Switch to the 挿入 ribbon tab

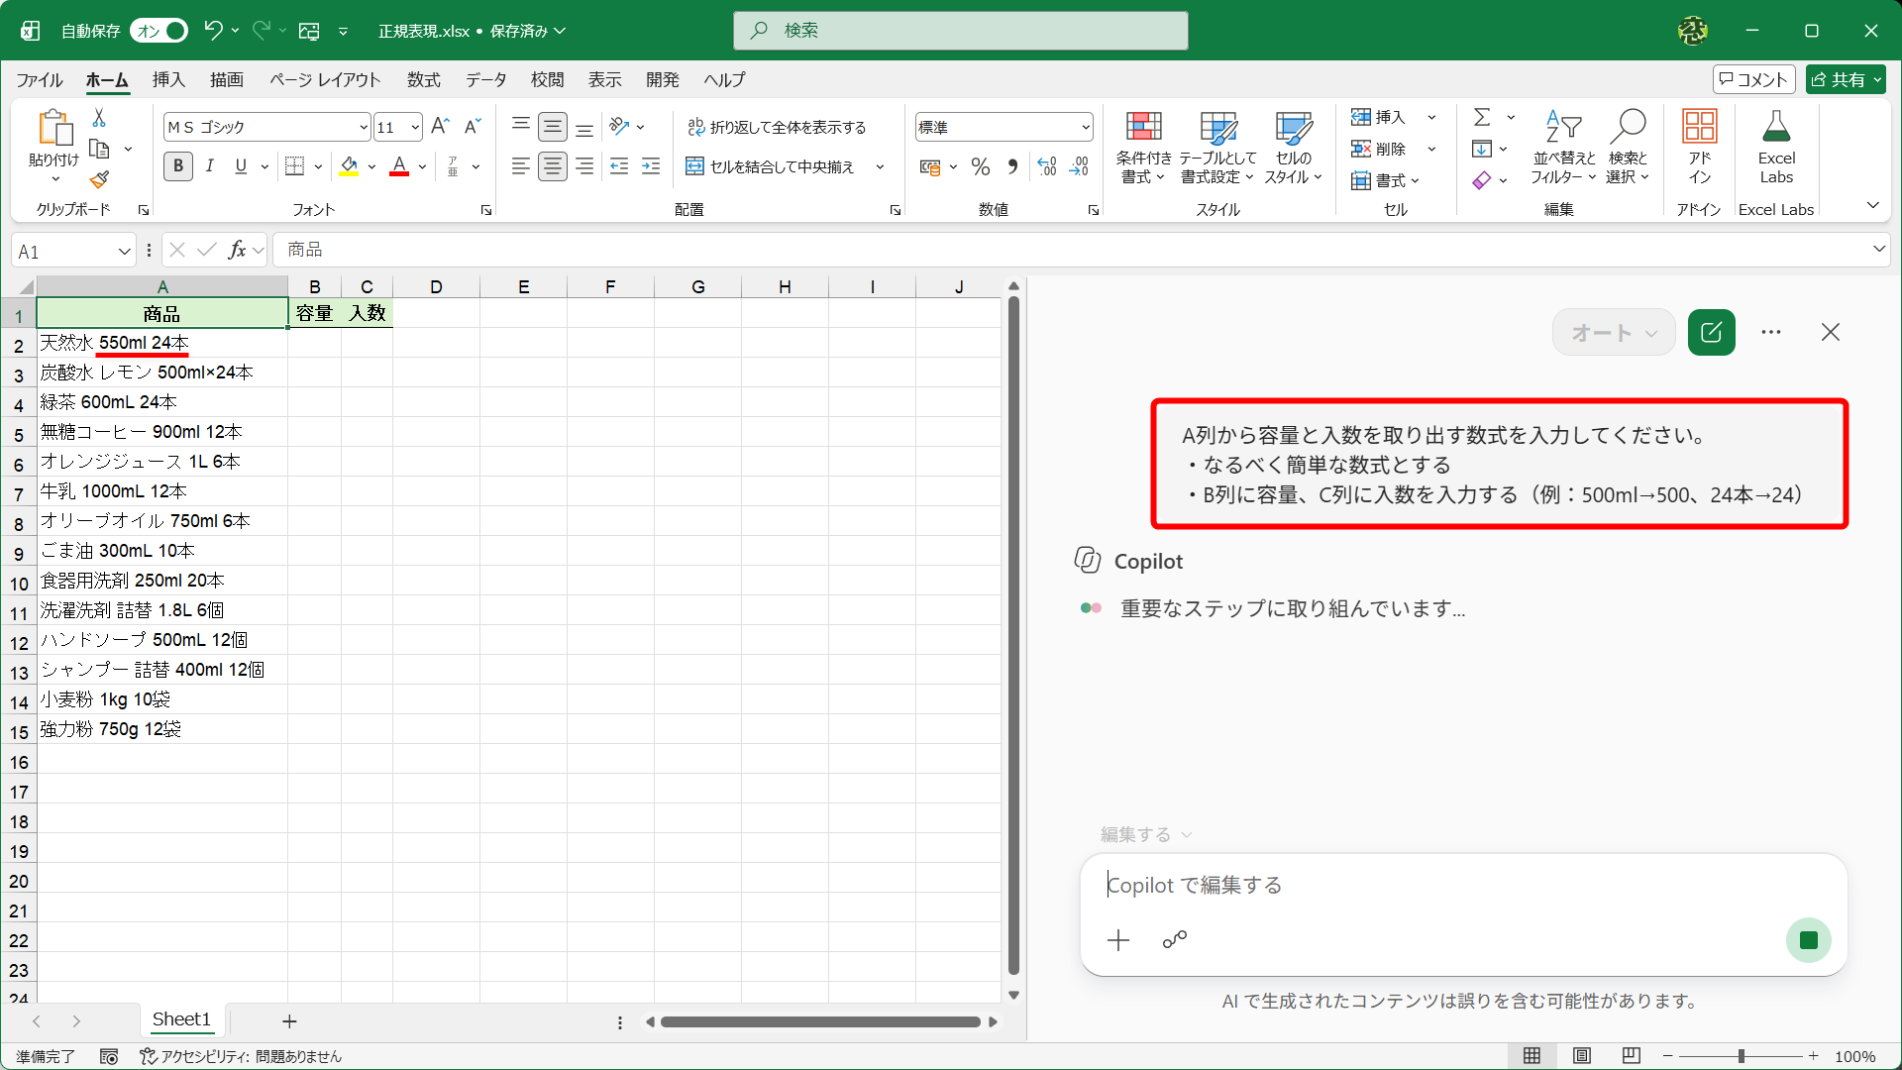click(x=168, y=79)
